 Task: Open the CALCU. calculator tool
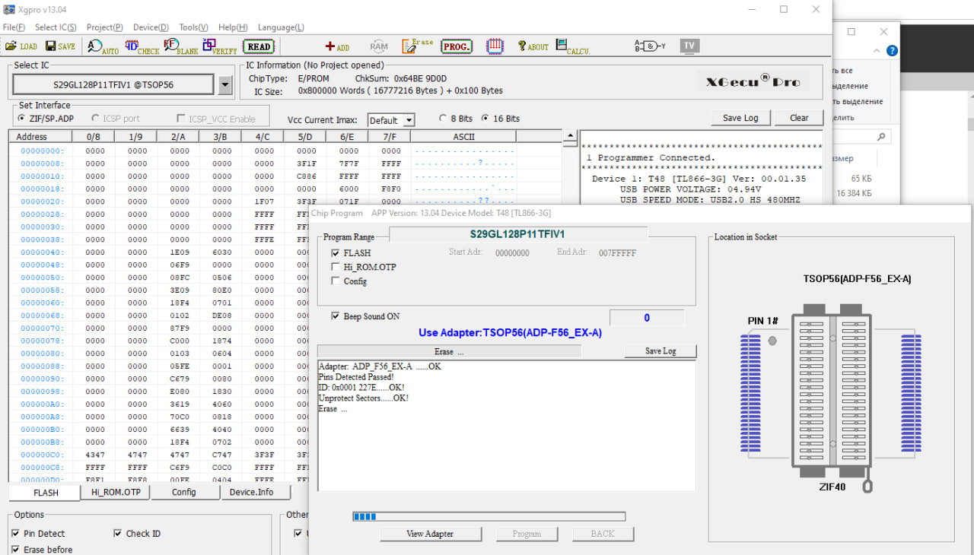(x=572, y=46)
